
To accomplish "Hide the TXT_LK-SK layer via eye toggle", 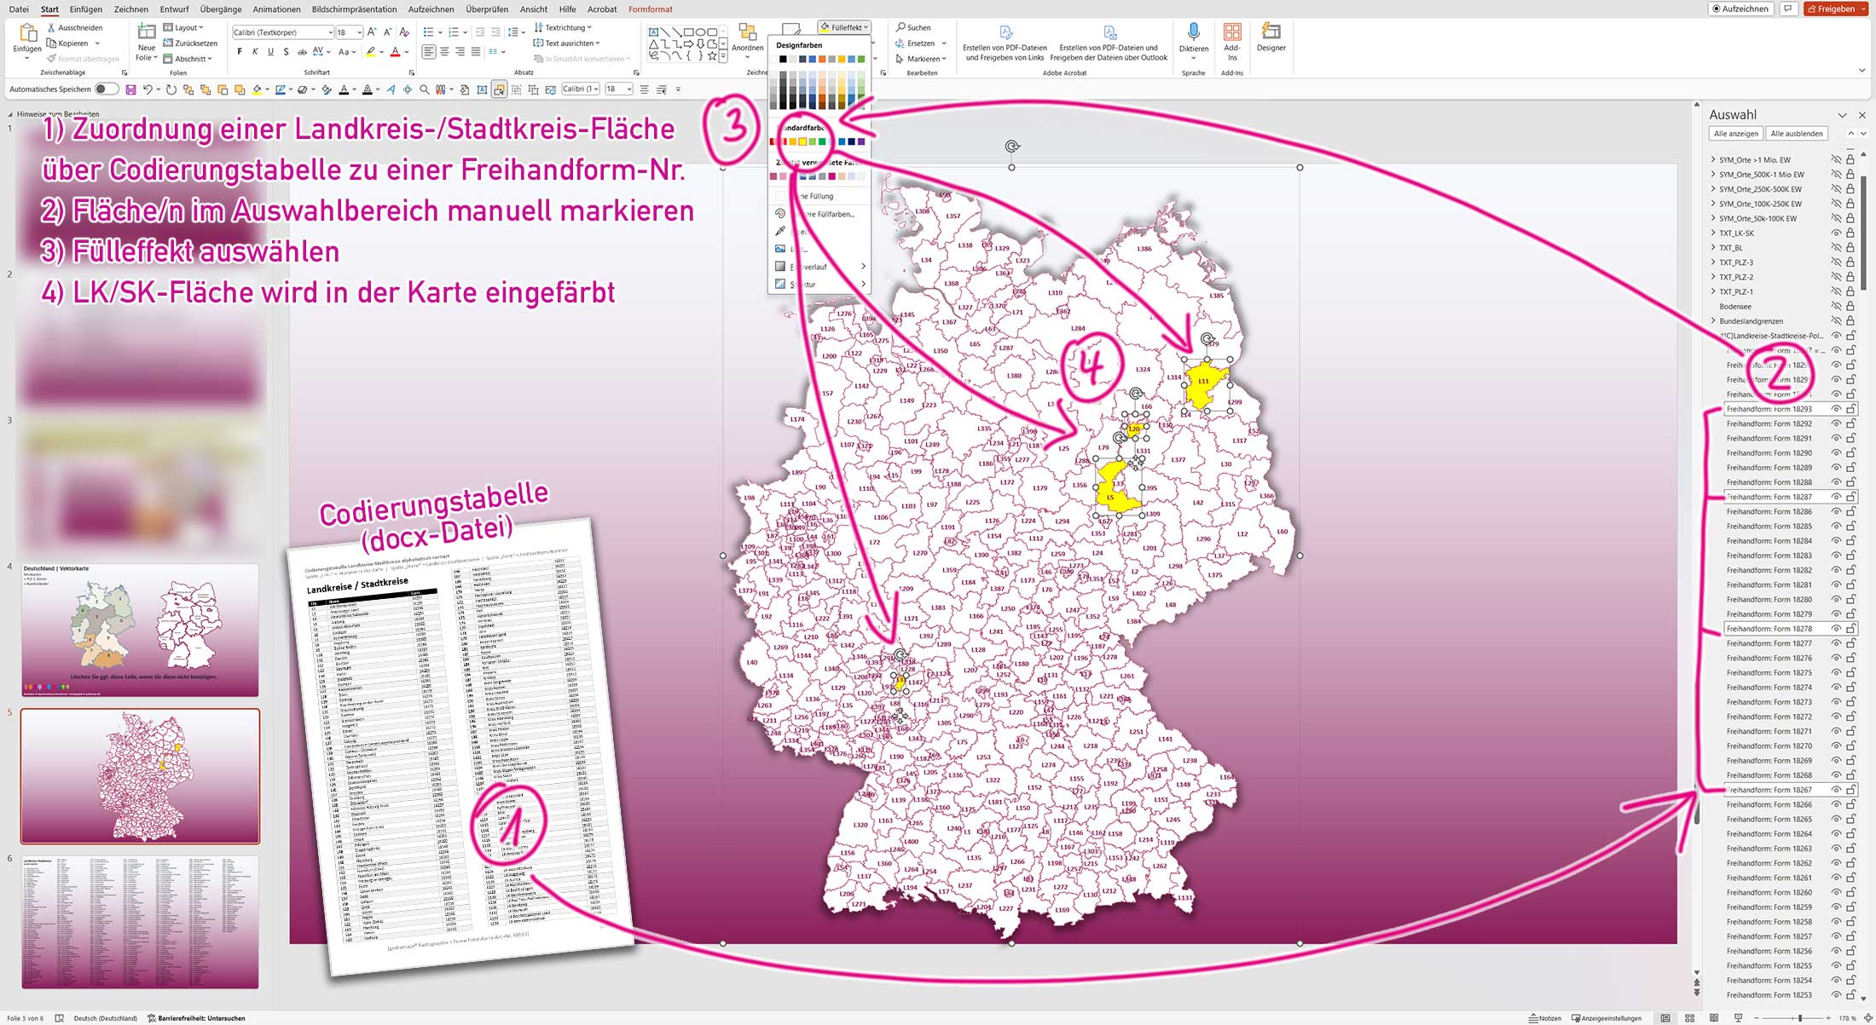I will pyautogui.click(x=1835, y=232).
